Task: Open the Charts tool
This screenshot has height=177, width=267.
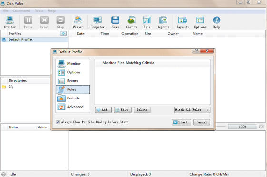Action: 131,22
